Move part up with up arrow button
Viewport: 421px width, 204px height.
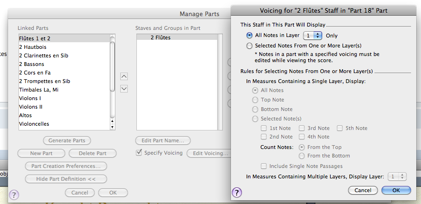(124, 76)
